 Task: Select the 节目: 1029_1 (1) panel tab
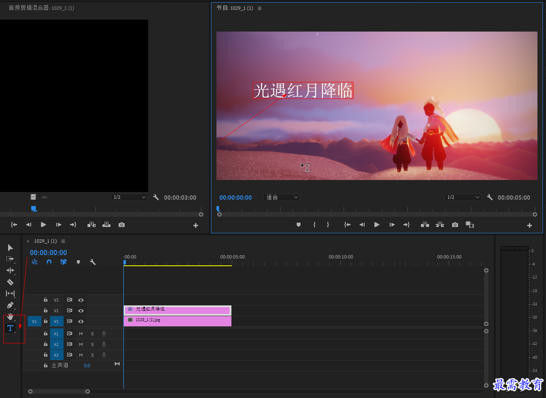235,8
